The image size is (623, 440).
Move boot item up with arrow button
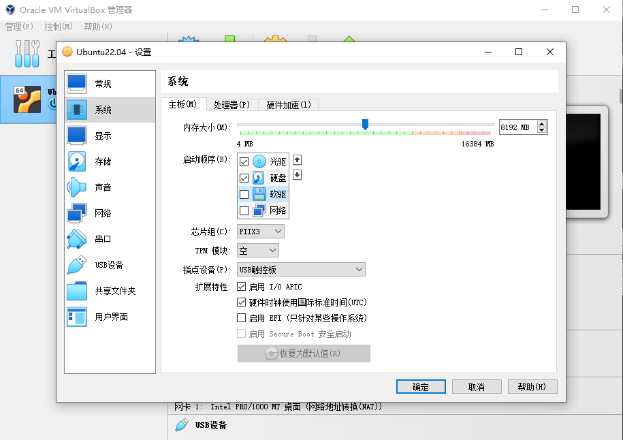click(x=297, y=160)
